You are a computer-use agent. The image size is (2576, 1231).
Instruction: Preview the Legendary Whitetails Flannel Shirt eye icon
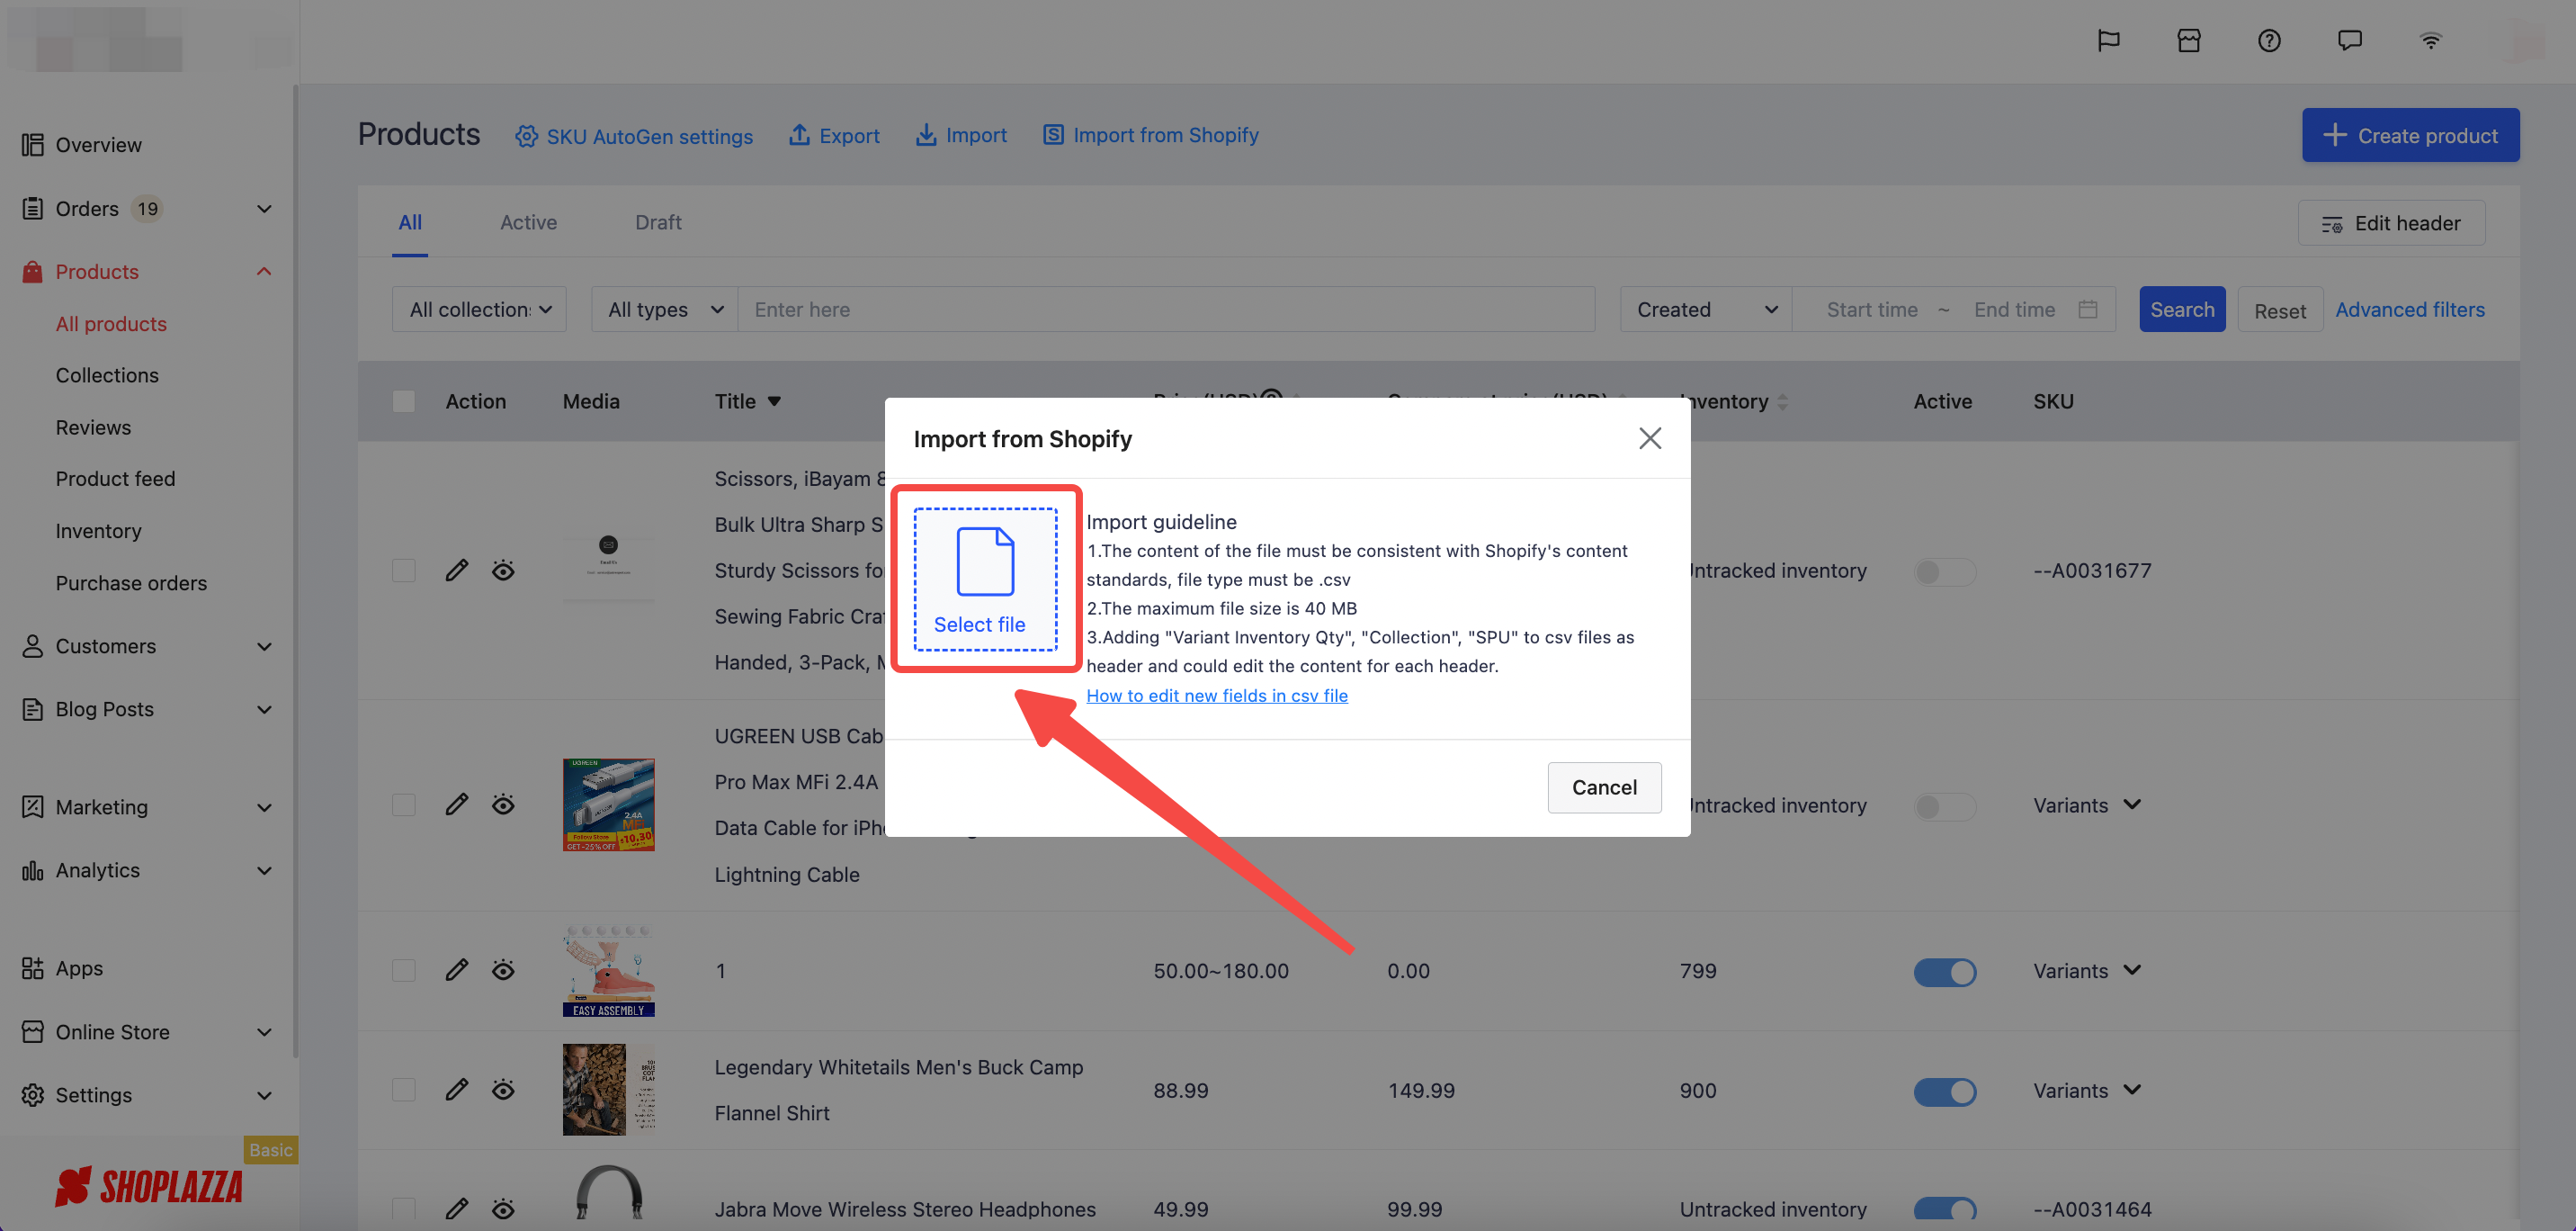pos(503,1090)
